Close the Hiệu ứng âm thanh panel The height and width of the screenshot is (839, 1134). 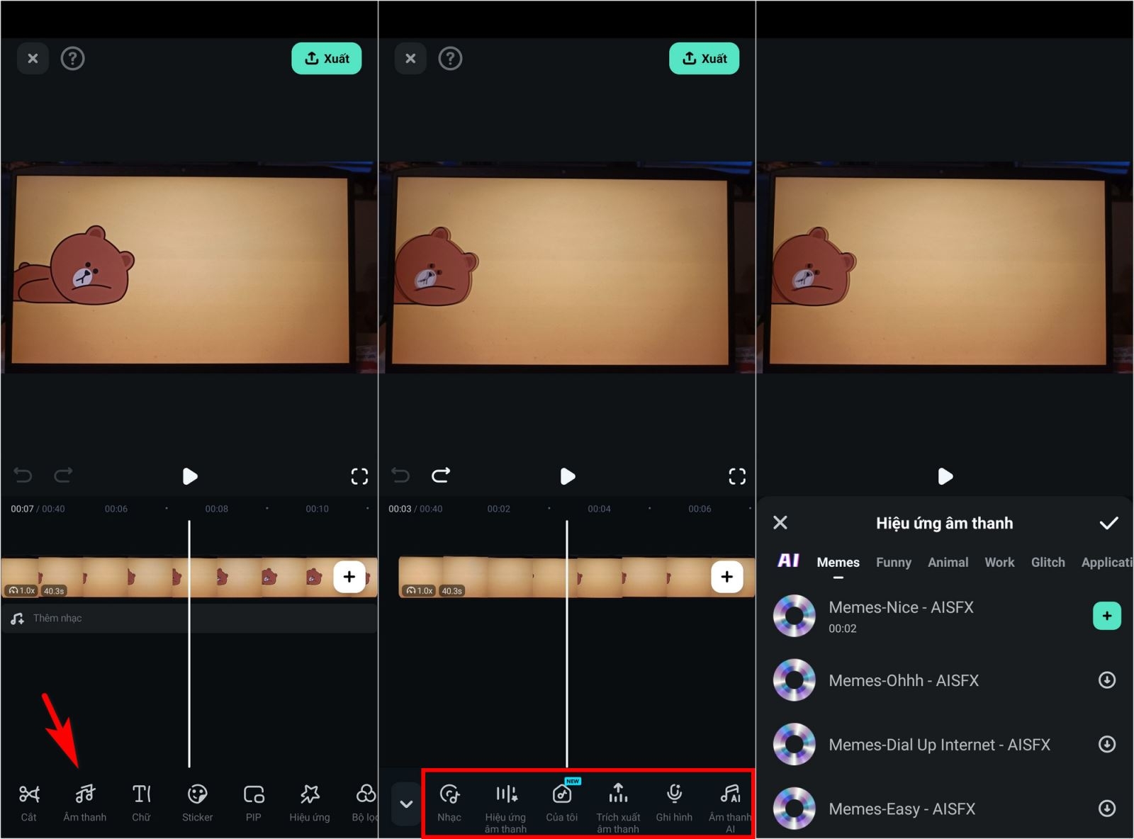tap(780, 522)
